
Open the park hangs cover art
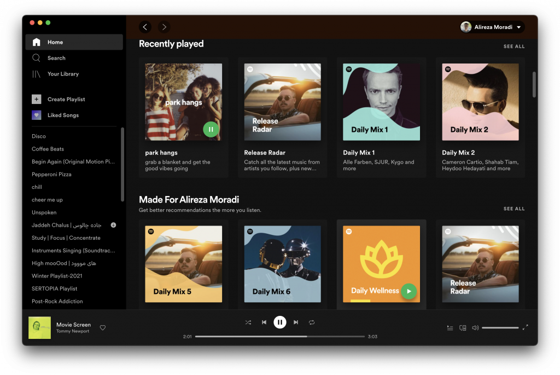(183, 102)
